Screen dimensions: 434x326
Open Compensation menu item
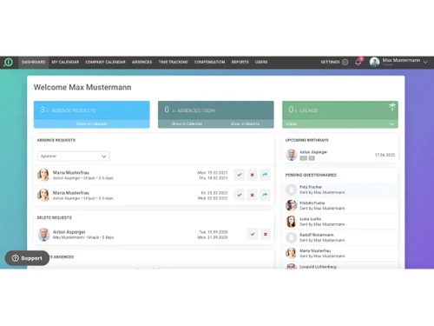point(209,62)
